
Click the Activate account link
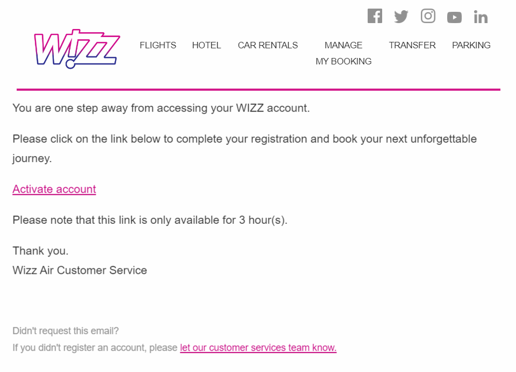[x=54, y=189]
